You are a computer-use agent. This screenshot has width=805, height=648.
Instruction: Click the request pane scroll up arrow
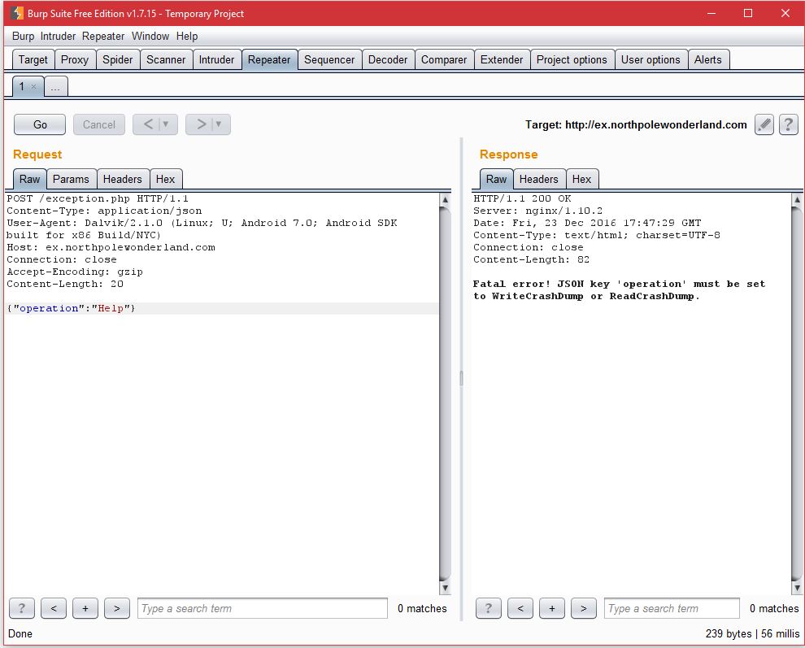point(445,199)
